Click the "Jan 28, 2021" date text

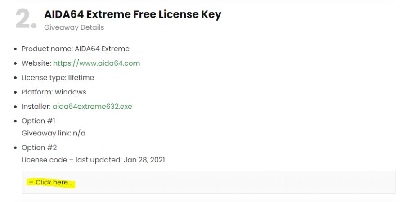(x=144, y=160)
